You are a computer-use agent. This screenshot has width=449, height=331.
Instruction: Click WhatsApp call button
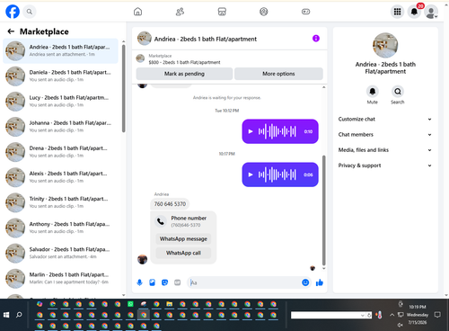click(x=183, y=253)
